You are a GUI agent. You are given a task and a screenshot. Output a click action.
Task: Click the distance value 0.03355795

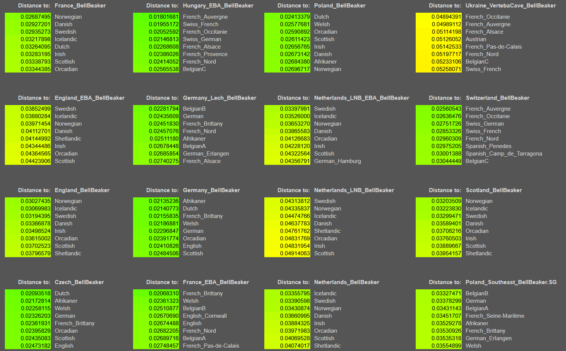click(x=295, y=293)
